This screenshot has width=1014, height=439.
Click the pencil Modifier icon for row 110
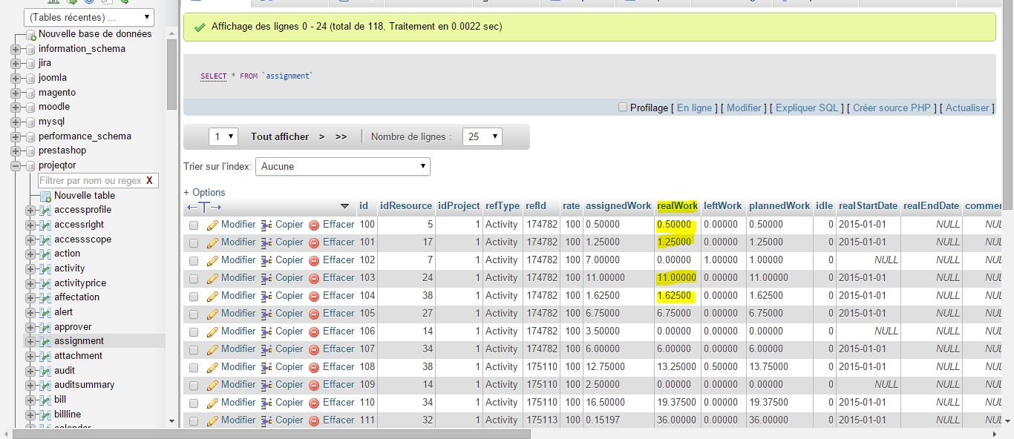point(212,403)
